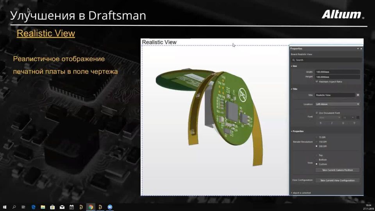The width and height of the screenshot is (375, 211).
Task: Open the Location dropdown set to Left-Above
Action: 337,104
